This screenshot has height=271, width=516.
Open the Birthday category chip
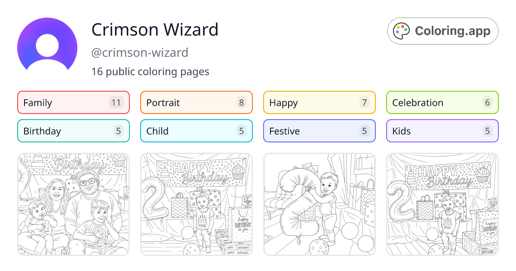[x=73, y=131]
